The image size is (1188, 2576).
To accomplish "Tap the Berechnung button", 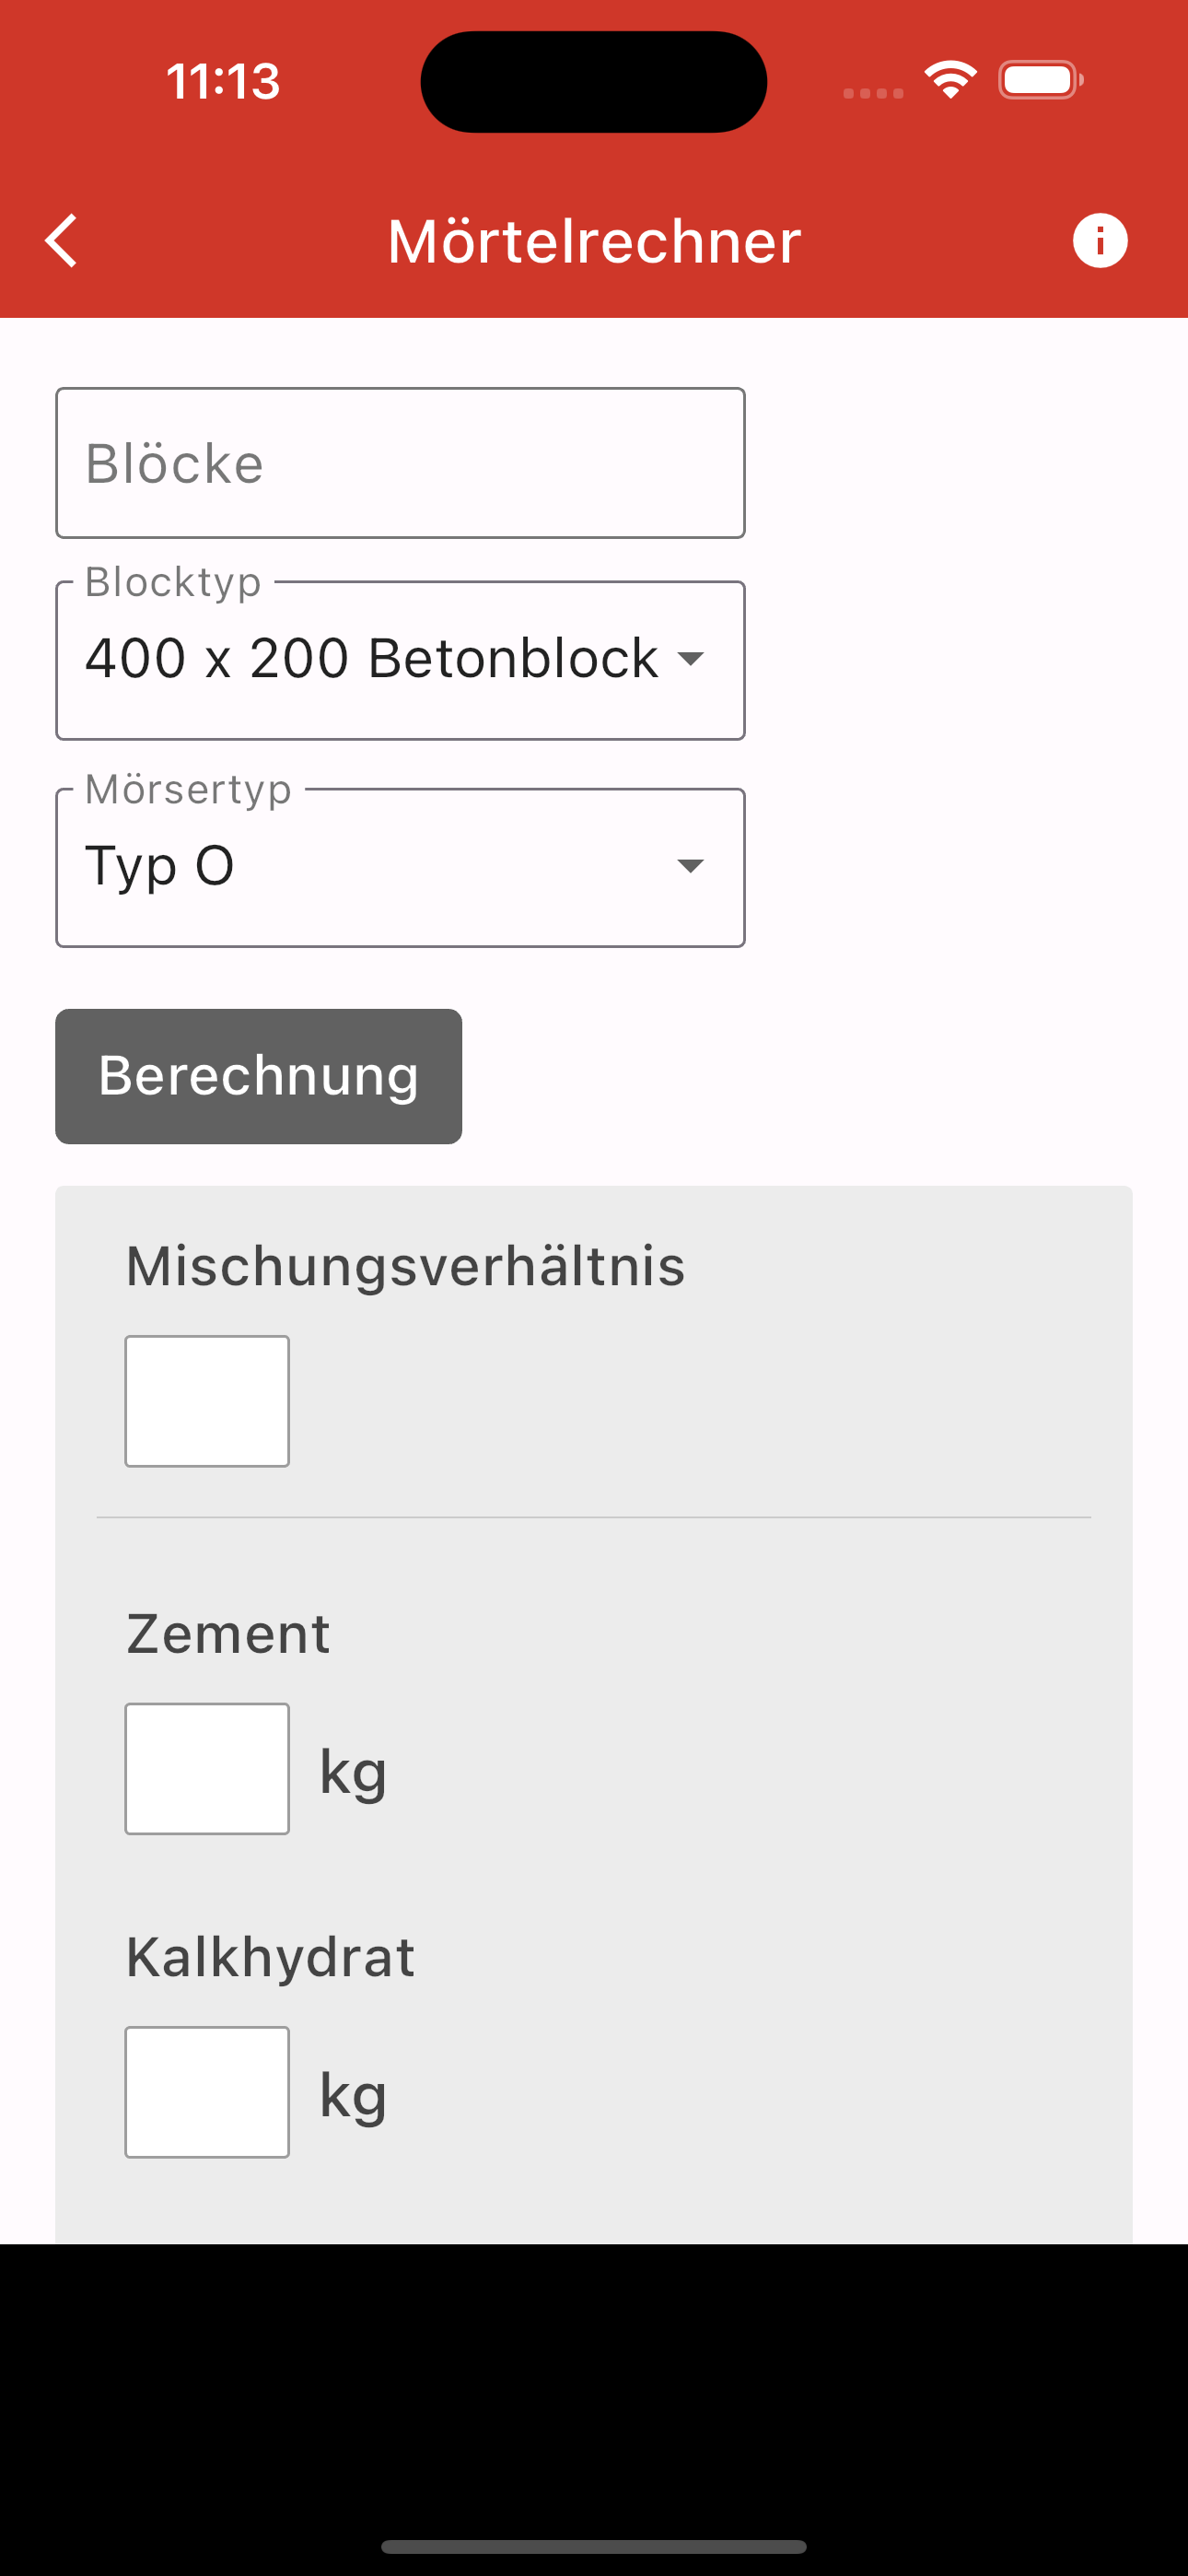I will (x=258, y=1076).
